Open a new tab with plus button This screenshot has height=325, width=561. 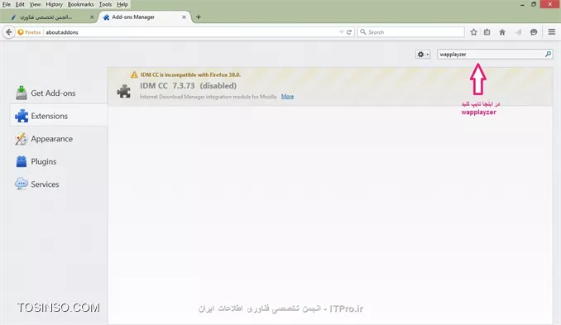[199, 17]
